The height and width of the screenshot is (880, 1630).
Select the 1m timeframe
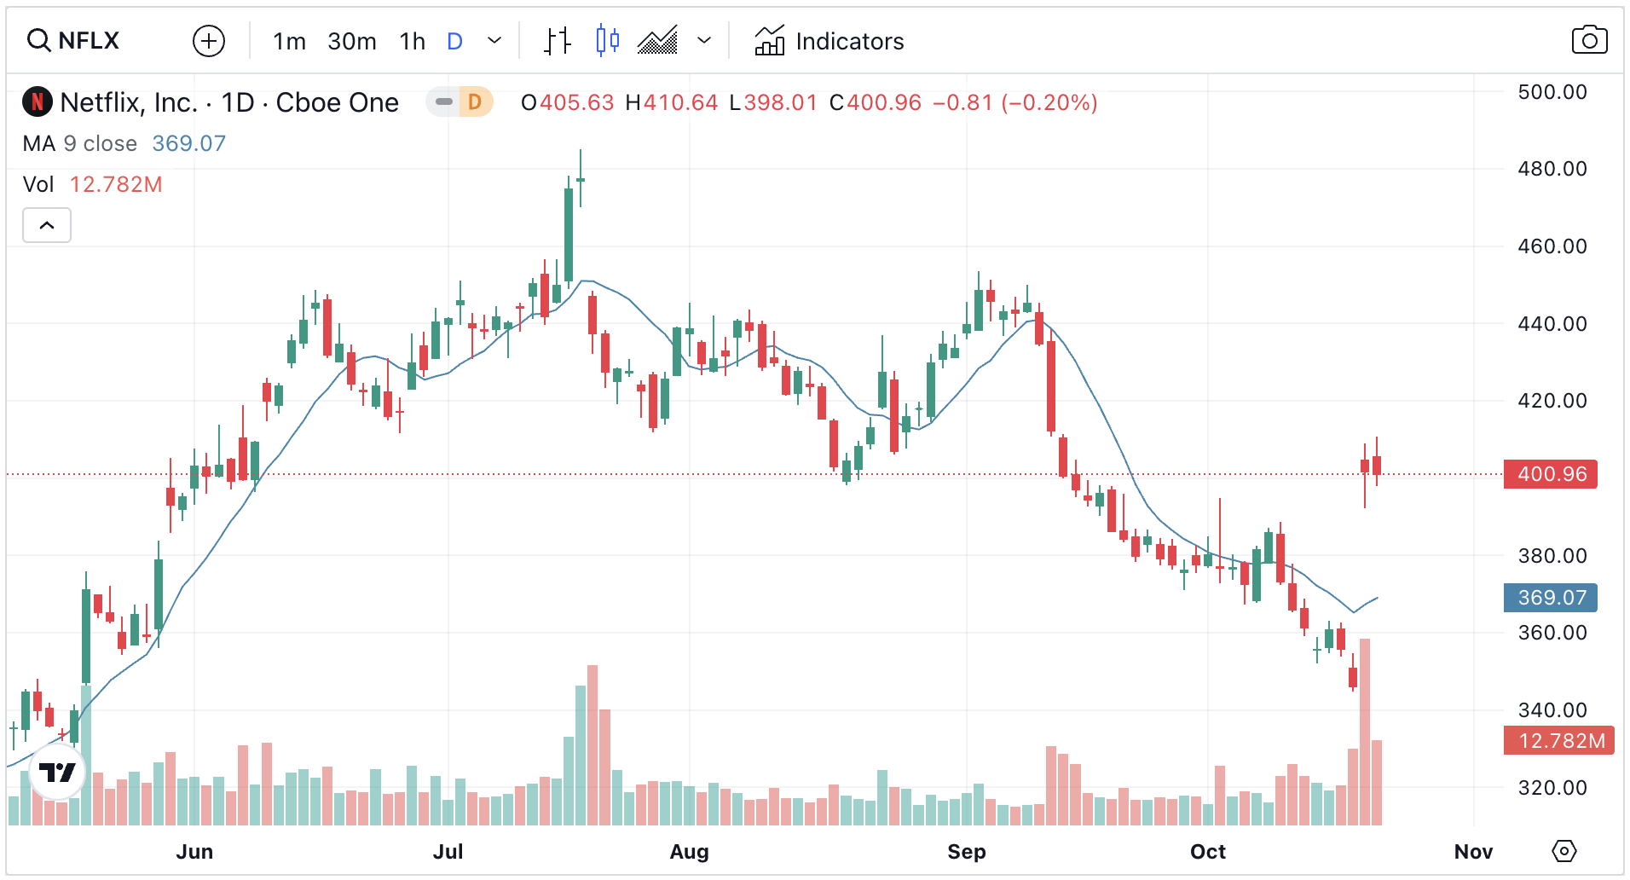point(289,41)
